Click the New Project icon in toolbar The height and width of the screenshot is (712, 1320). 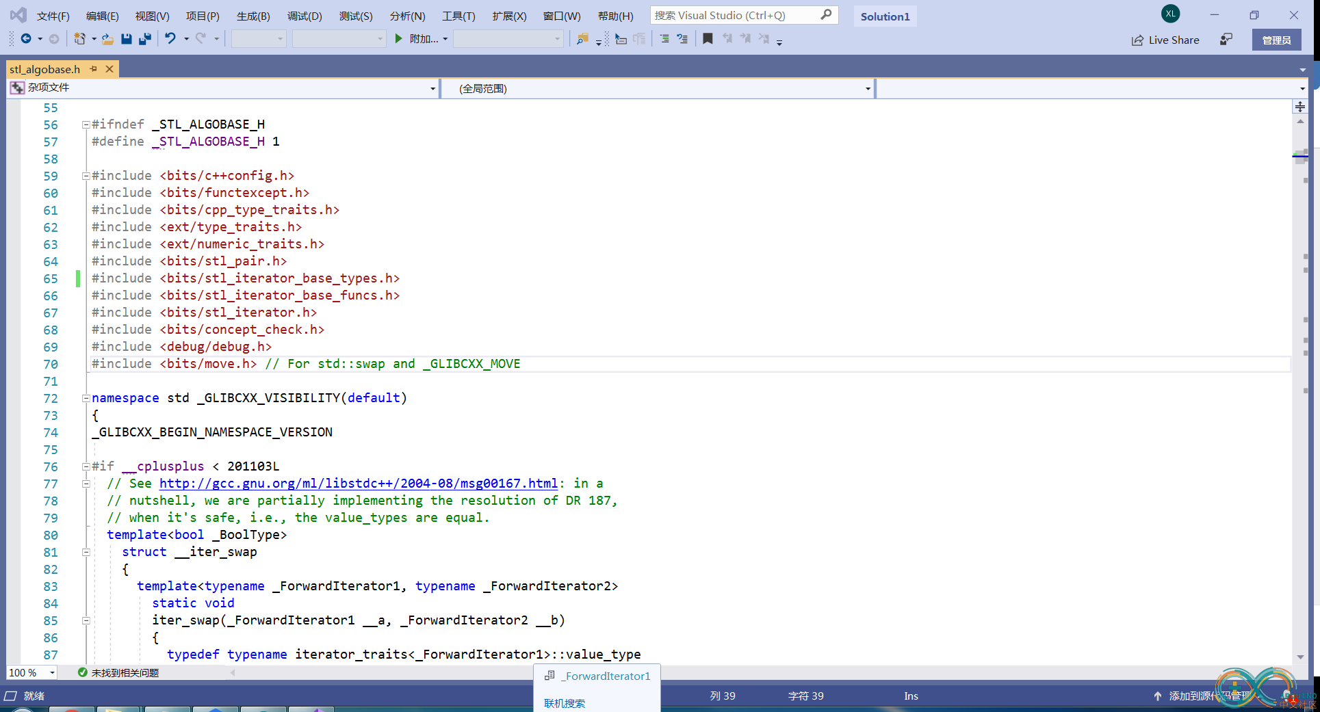coord(80,39)
